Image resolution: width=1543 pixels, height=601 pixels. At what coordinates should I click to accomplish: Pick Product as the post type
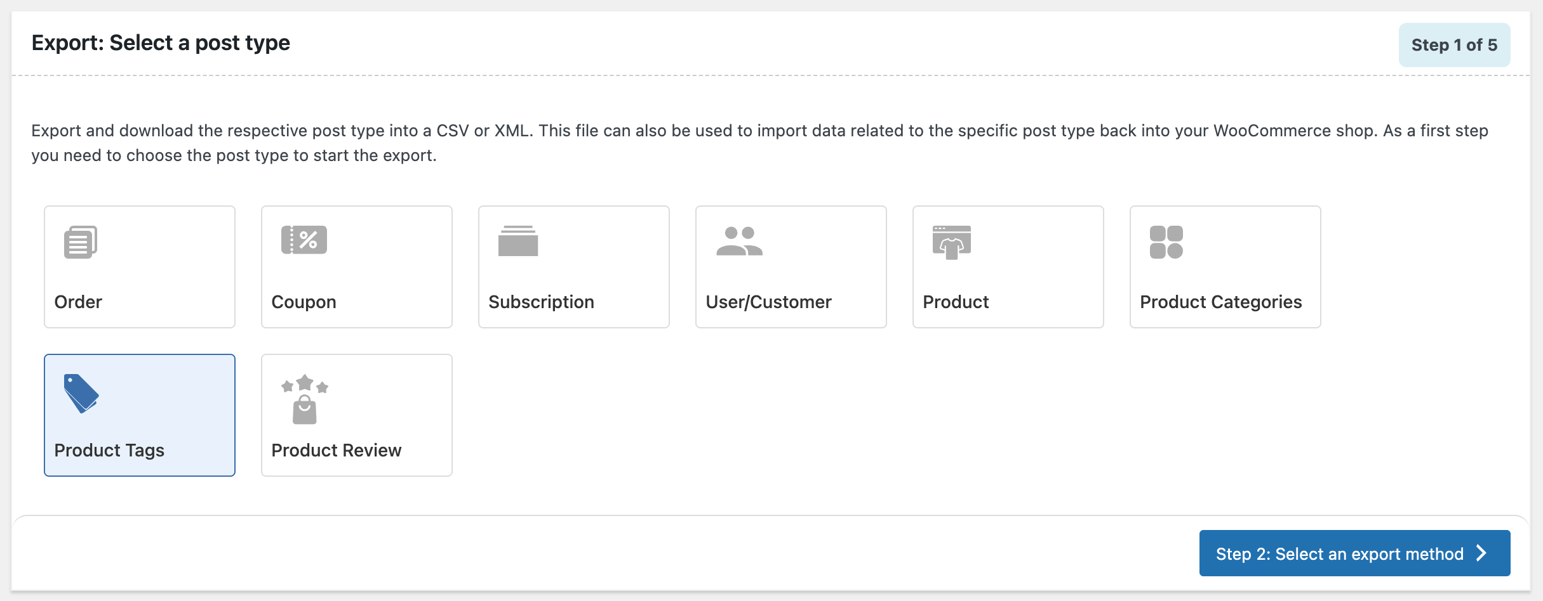tap(1008, 266)
